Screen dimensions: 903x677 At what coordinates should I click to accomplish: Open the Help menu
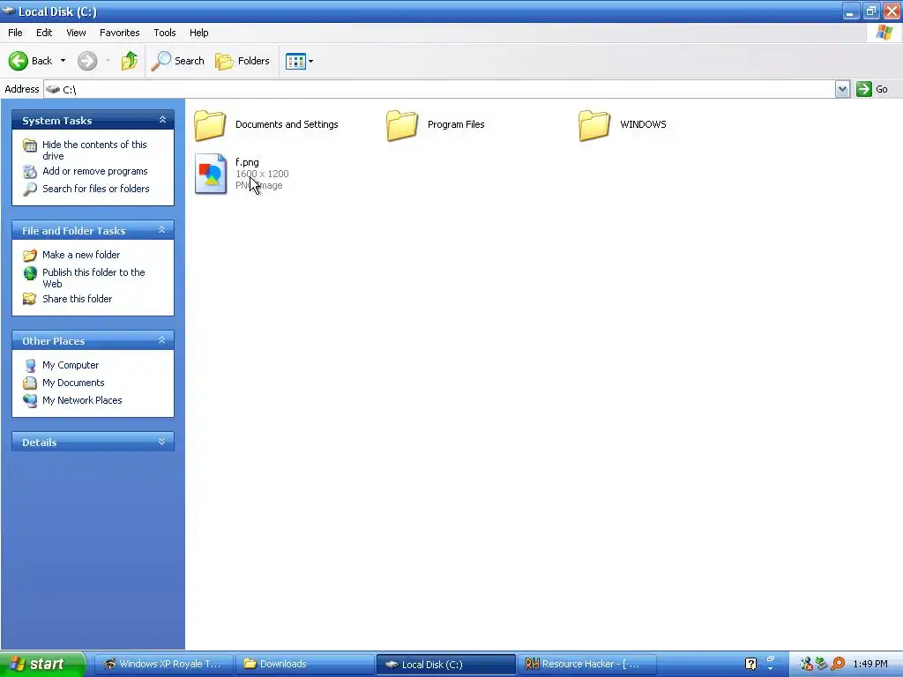pos(198,33)
